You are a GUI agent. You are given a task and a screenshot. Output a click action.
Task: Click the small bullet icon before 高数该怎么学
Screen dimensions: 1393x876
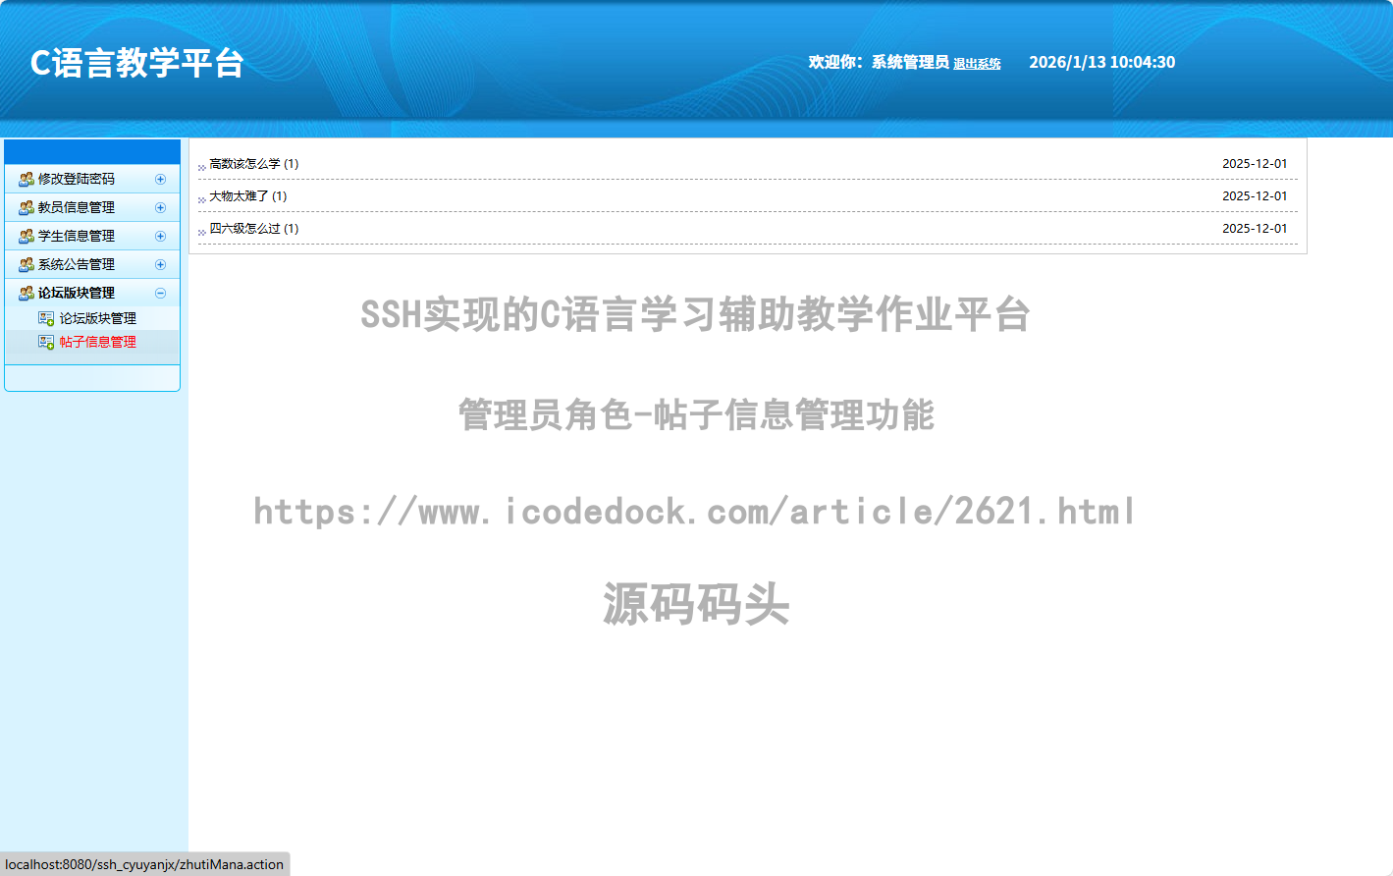pos(200,166)
